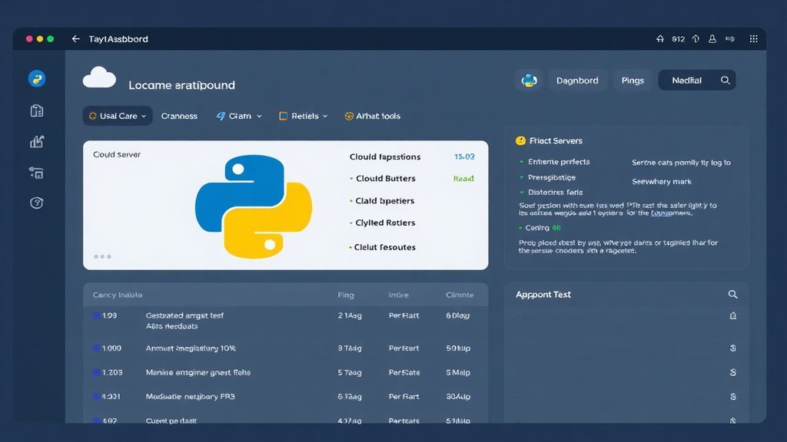This screenshot has height=442, width=787.
Task: Click the back arrow in title bar
Action: coord(76,38)
